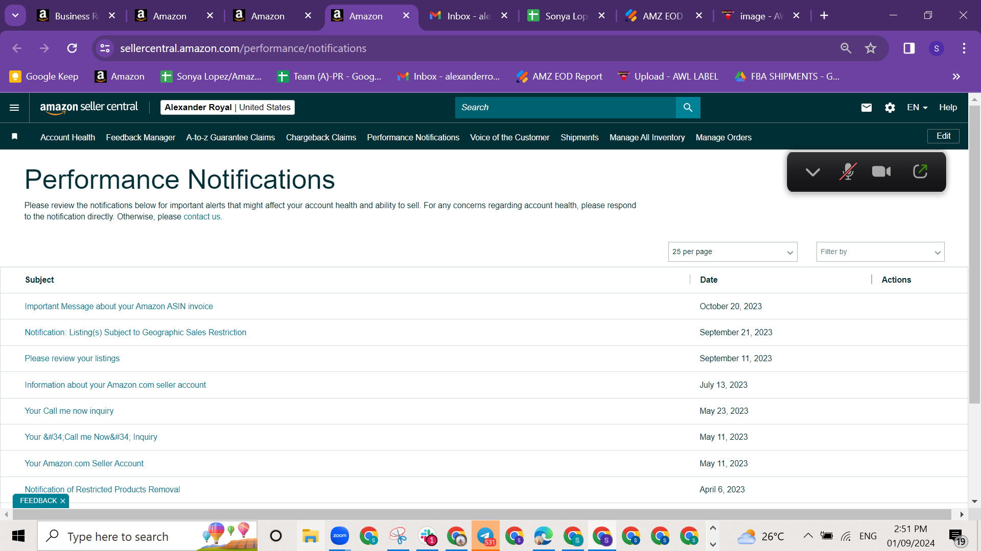The height and width of the screenshot is (551, 981).
Task: Open the Your Call me now inquiry notification
Action: point(69,411)
